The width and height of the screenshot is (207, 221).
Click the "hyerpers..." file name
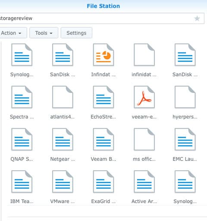(x=185, y=117)
